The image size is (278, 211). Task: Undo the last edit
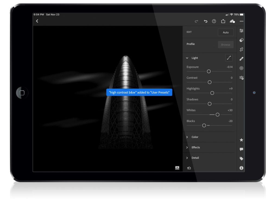pyautogui.click(x=206, y=21)
